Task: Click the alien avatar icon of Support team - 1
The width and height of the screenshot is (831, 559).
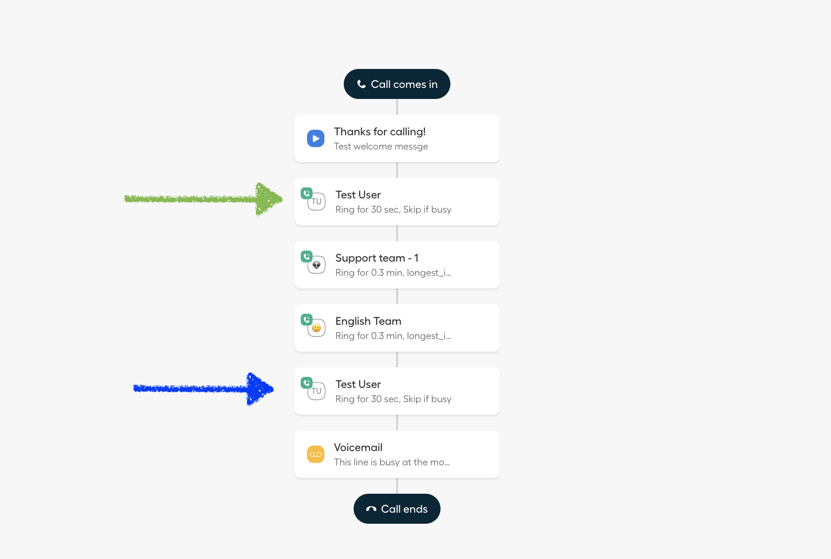Action: 316,265
